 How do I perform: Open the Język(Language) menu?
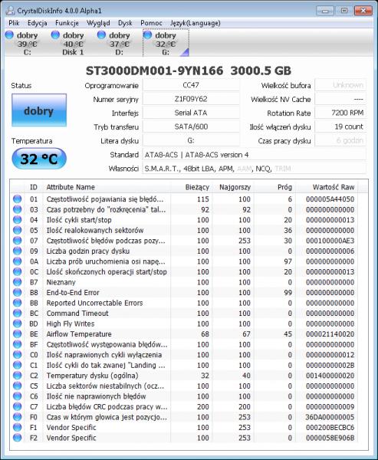click(196, 23)
